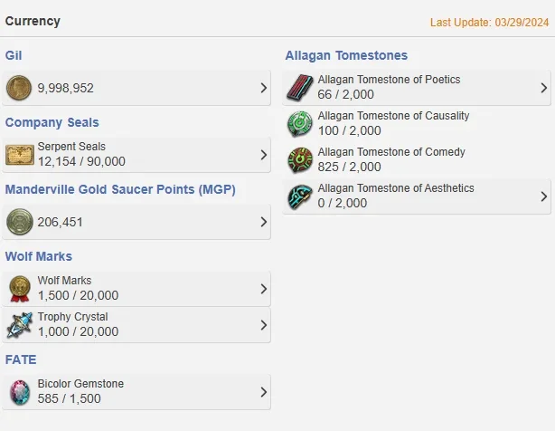Expand the Tomestone of Aesthetics chevron

[544, 196]
